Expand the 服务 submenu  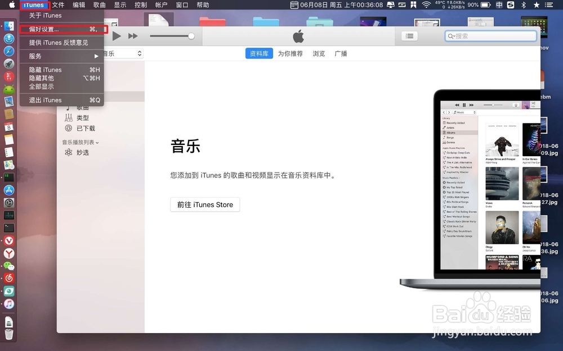[x=62, y=56]
